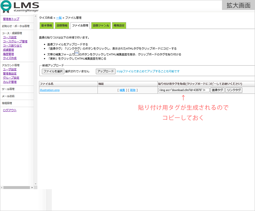Click sidebar horizontal scroll-left arrow
Screen dimensions: 255x211
click(x=2, y=188)
